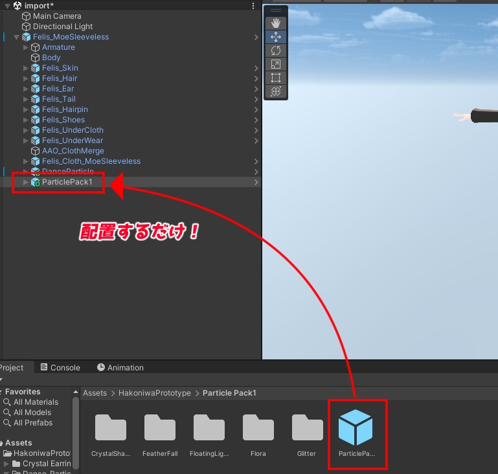The height and width of the screenshot is (474, 498).
Task: Click the Felis_Skin prefab icon
Action: coord(35,68)
